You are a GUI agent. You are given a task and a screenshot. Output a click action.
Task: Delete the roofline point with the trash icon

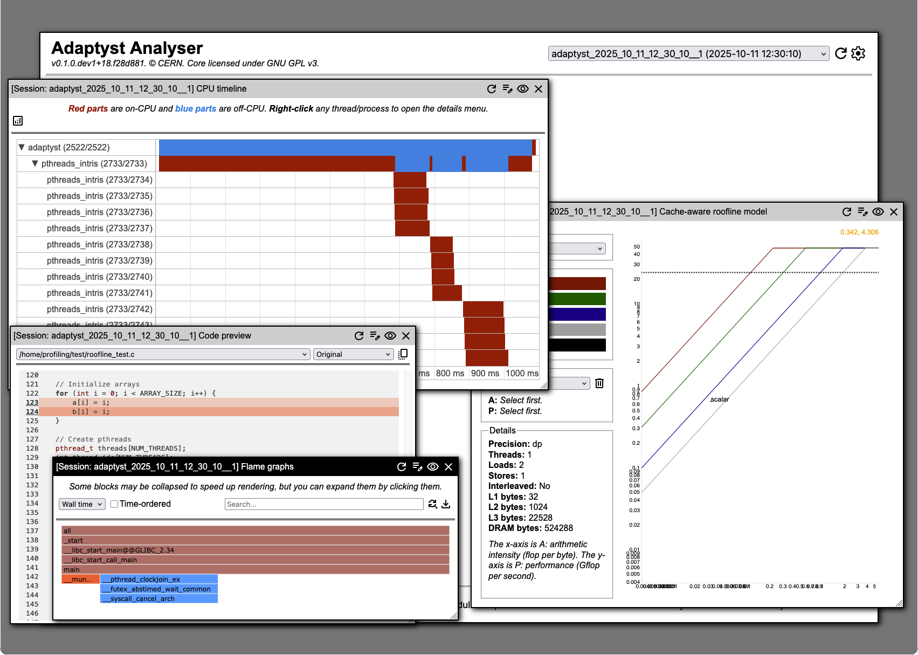pyautogui.click(x=599, y=383)
